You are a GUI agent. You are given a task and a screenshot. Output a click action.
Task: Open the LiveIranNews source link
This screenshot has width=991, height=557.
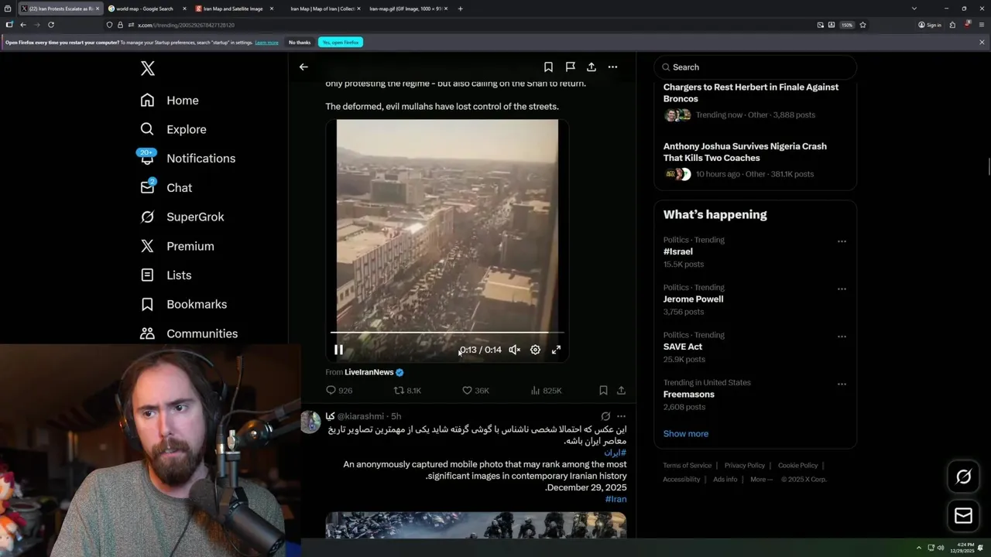tap(374, 372)
